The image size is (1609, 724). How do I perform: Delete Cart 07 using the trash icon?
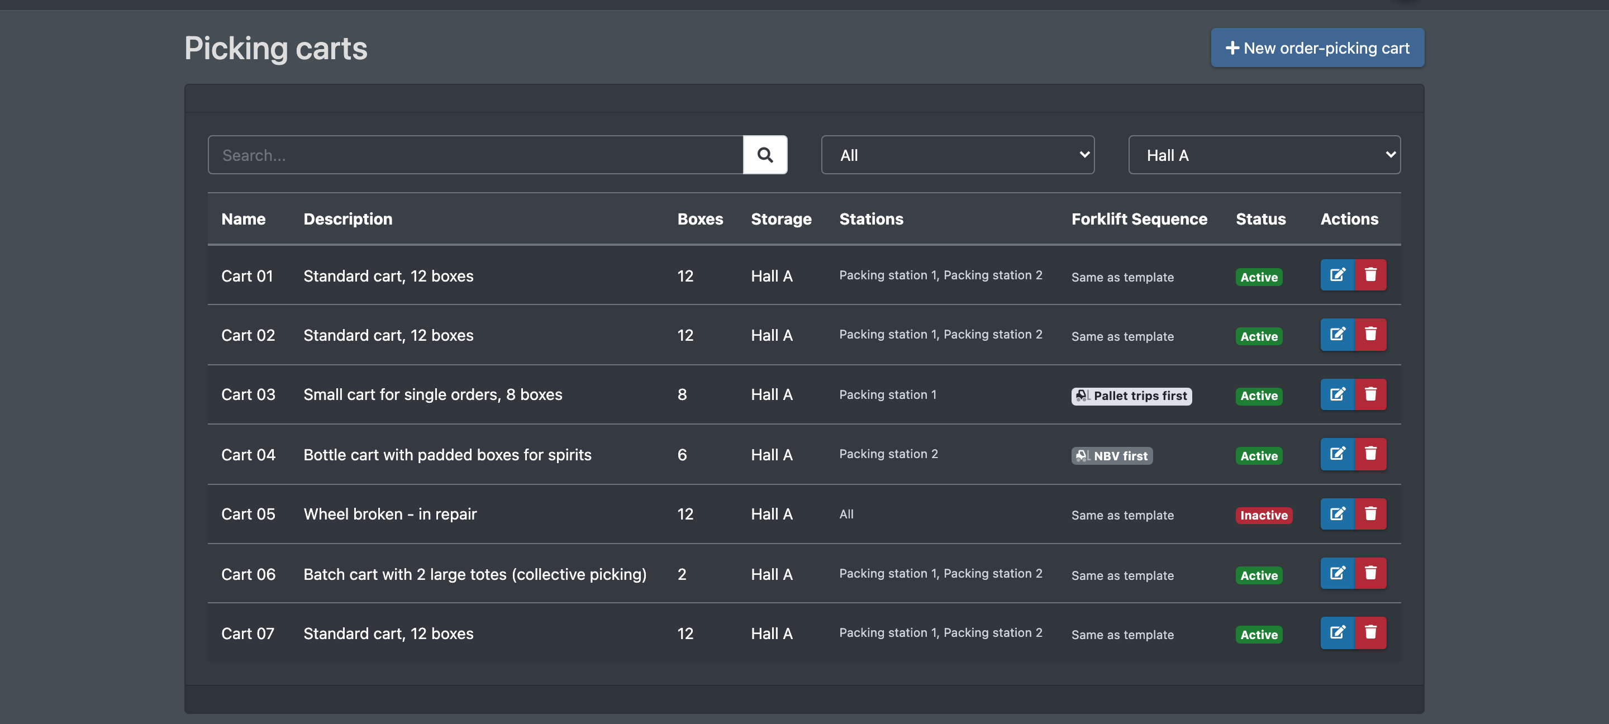(1370, 633)
